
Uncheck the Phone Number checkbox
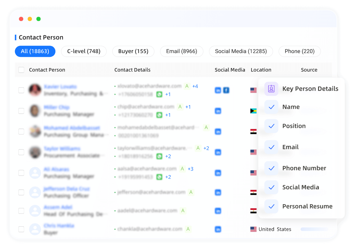click(x=271, y=168)
